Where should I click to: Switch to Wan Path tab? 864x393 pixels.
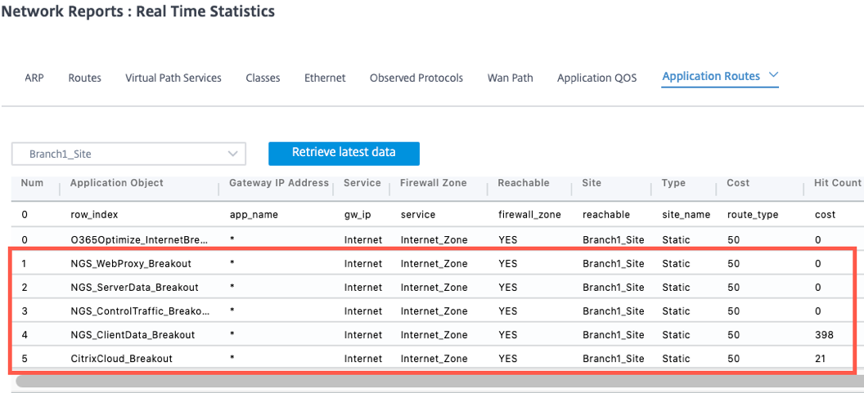[x=511, y=78]
